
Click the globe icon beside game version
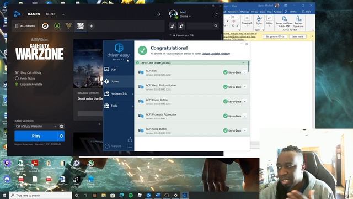pos(61,127)
